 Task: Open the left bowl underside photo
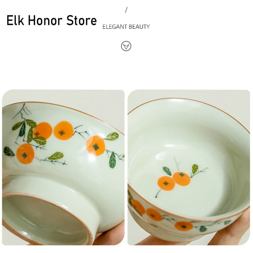63,167
